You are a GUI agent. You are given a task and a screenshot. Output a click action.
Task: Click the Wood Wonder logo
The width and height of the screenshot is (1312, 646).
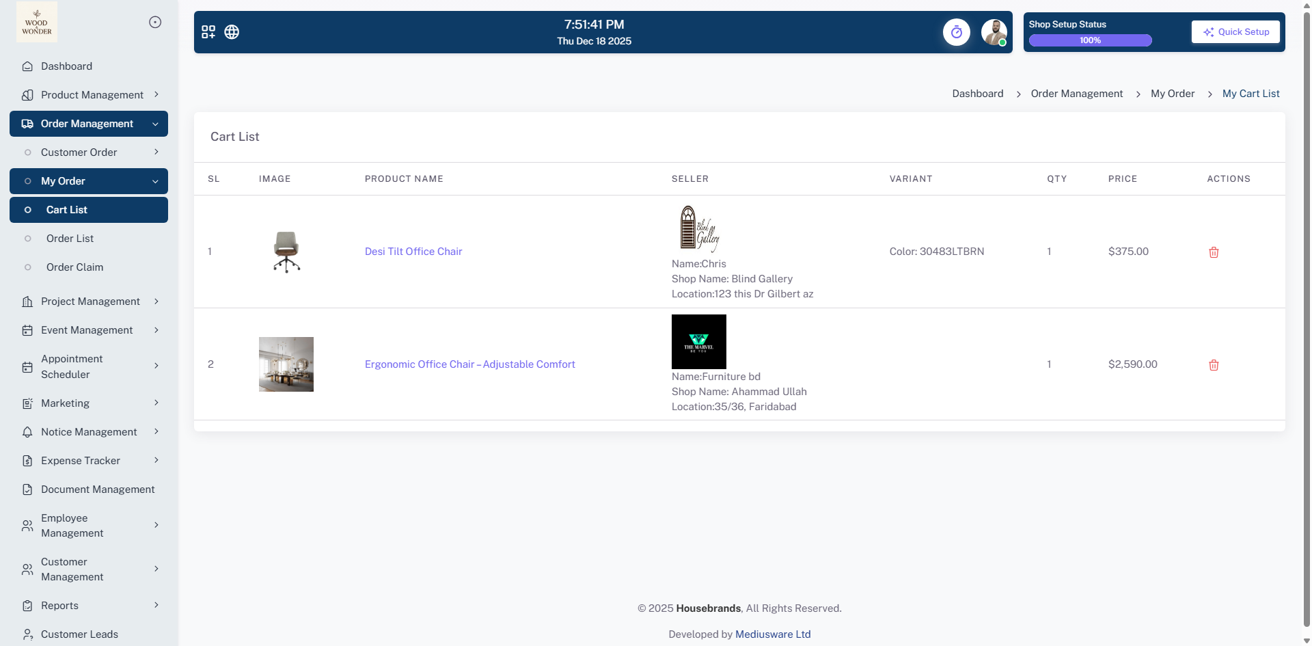[37, 23]
